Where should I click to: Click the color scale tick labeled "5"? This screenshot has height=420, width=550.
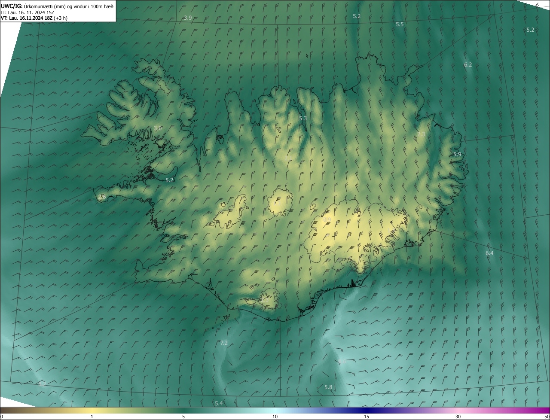(x=183, y=417)
